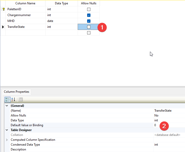The image size is (185, 152).
Task: Click the Data Type column header
Action: 61,3
